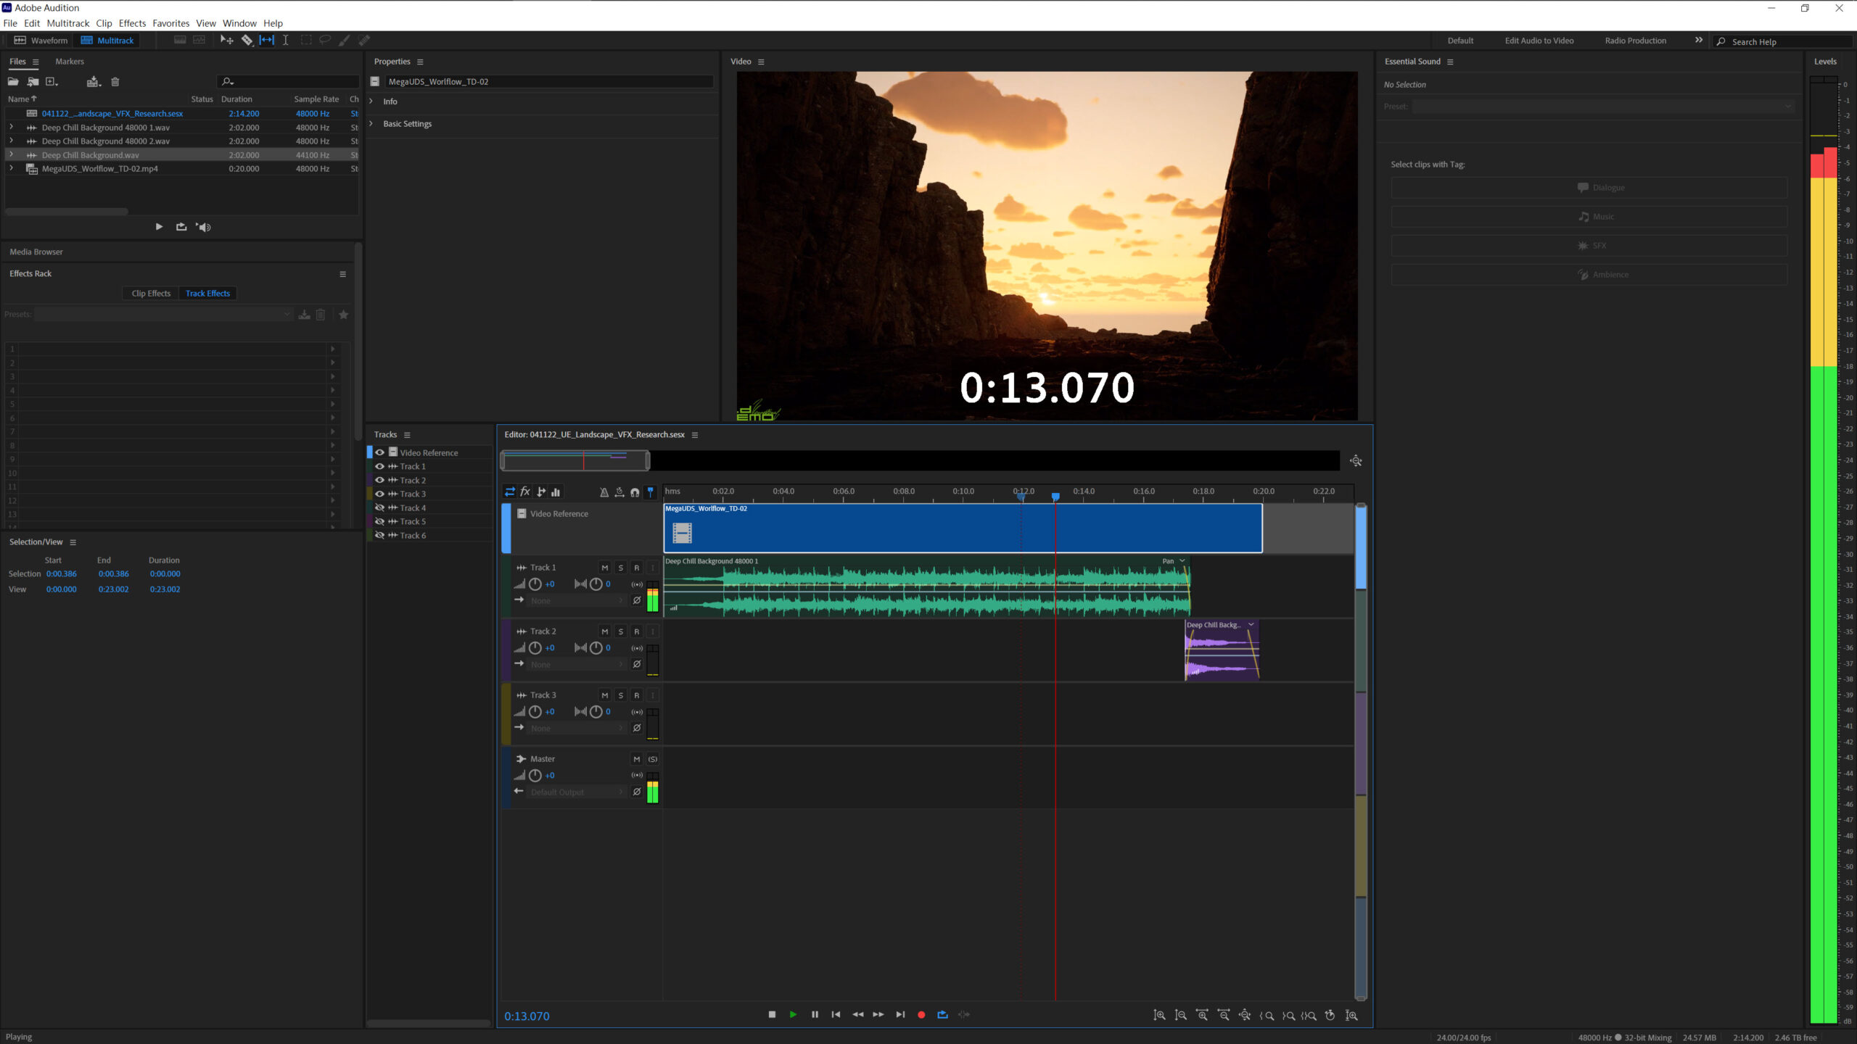Click the Record button in transport
The height and width of the screenshot is (1044, 1857).
(921, 1015)
